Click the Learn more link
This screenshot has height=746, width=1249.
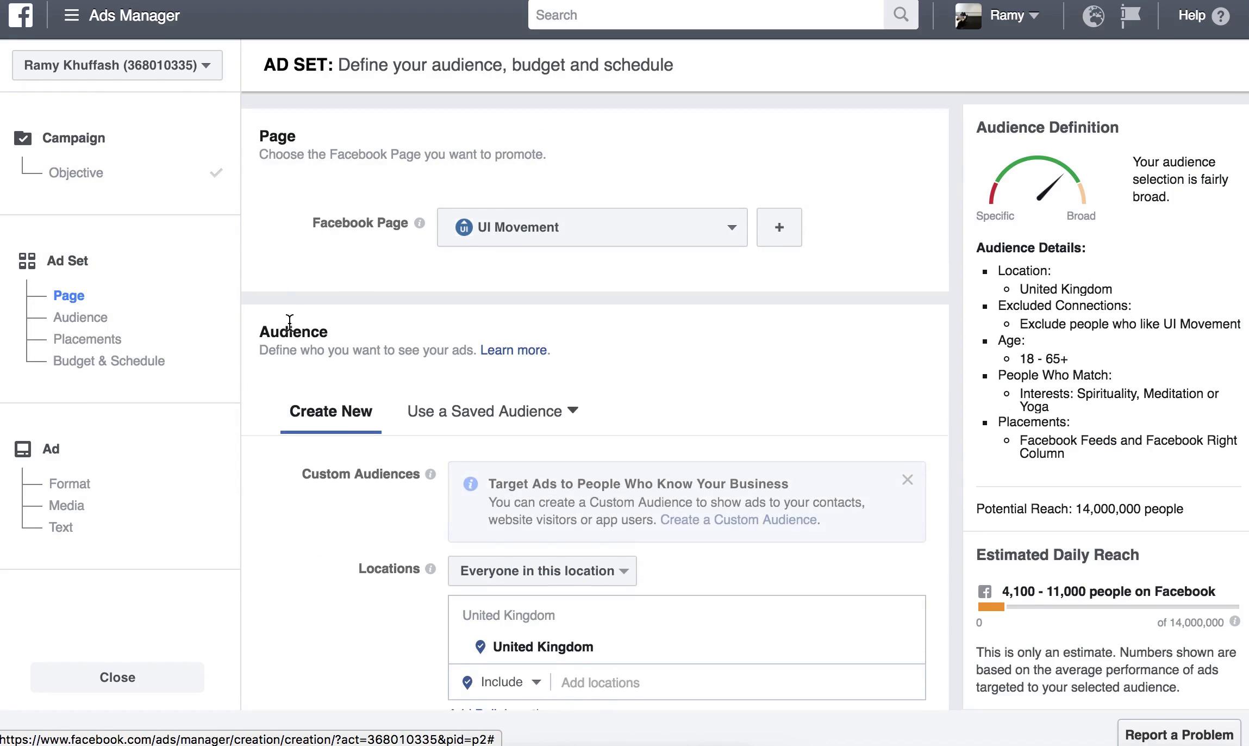pyautogui.click(x=513, y=350)
